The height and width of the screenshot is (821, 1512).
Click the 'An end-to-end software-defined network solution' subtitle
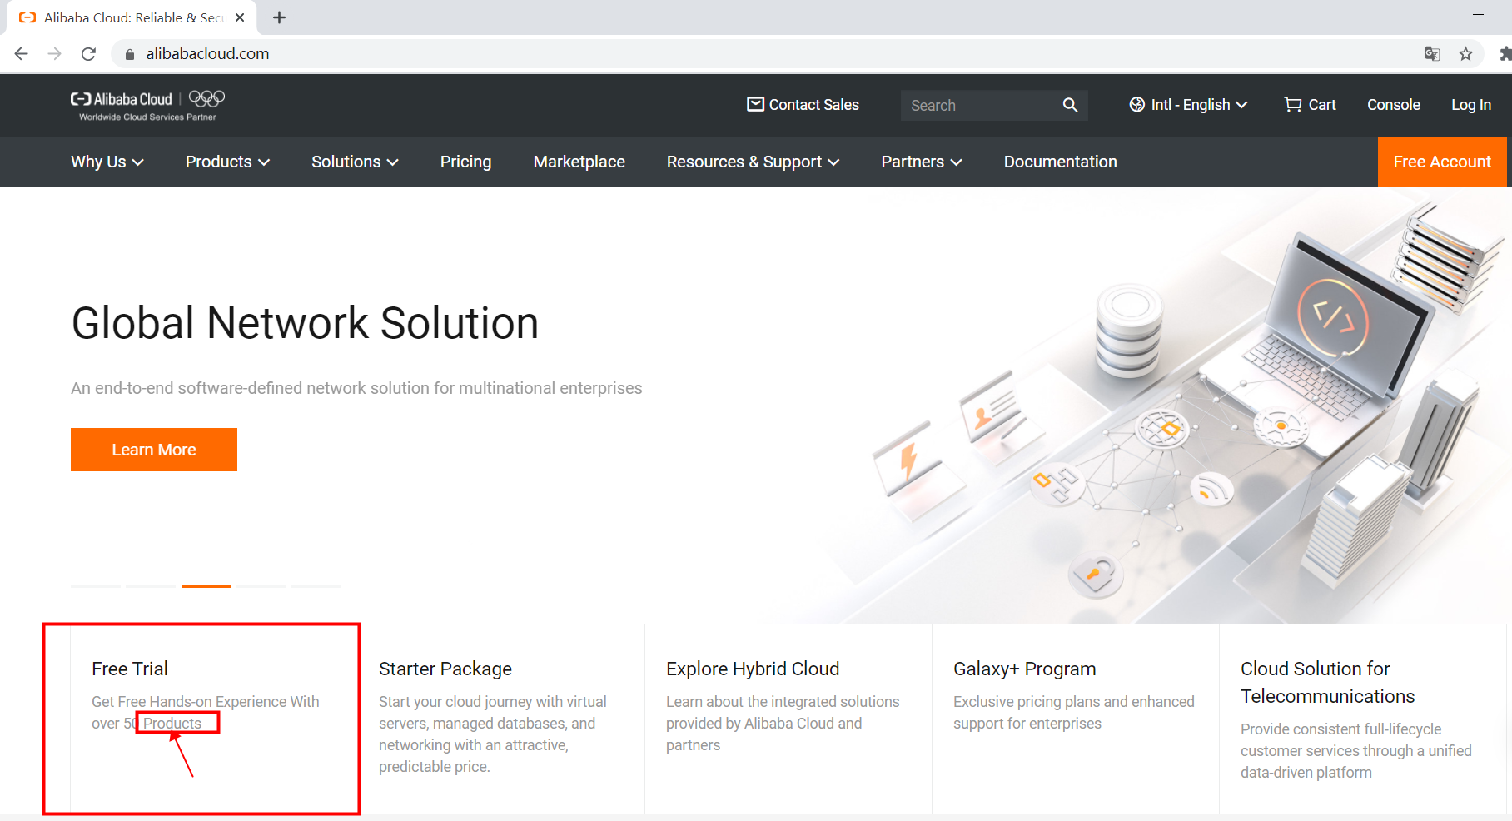pyautogui.click(x=356, y=388)
